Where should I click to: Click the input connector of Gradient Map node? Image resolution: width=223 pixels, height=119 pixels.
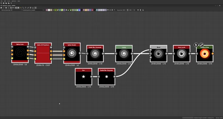pyautogui.click(x=197, y=54)
